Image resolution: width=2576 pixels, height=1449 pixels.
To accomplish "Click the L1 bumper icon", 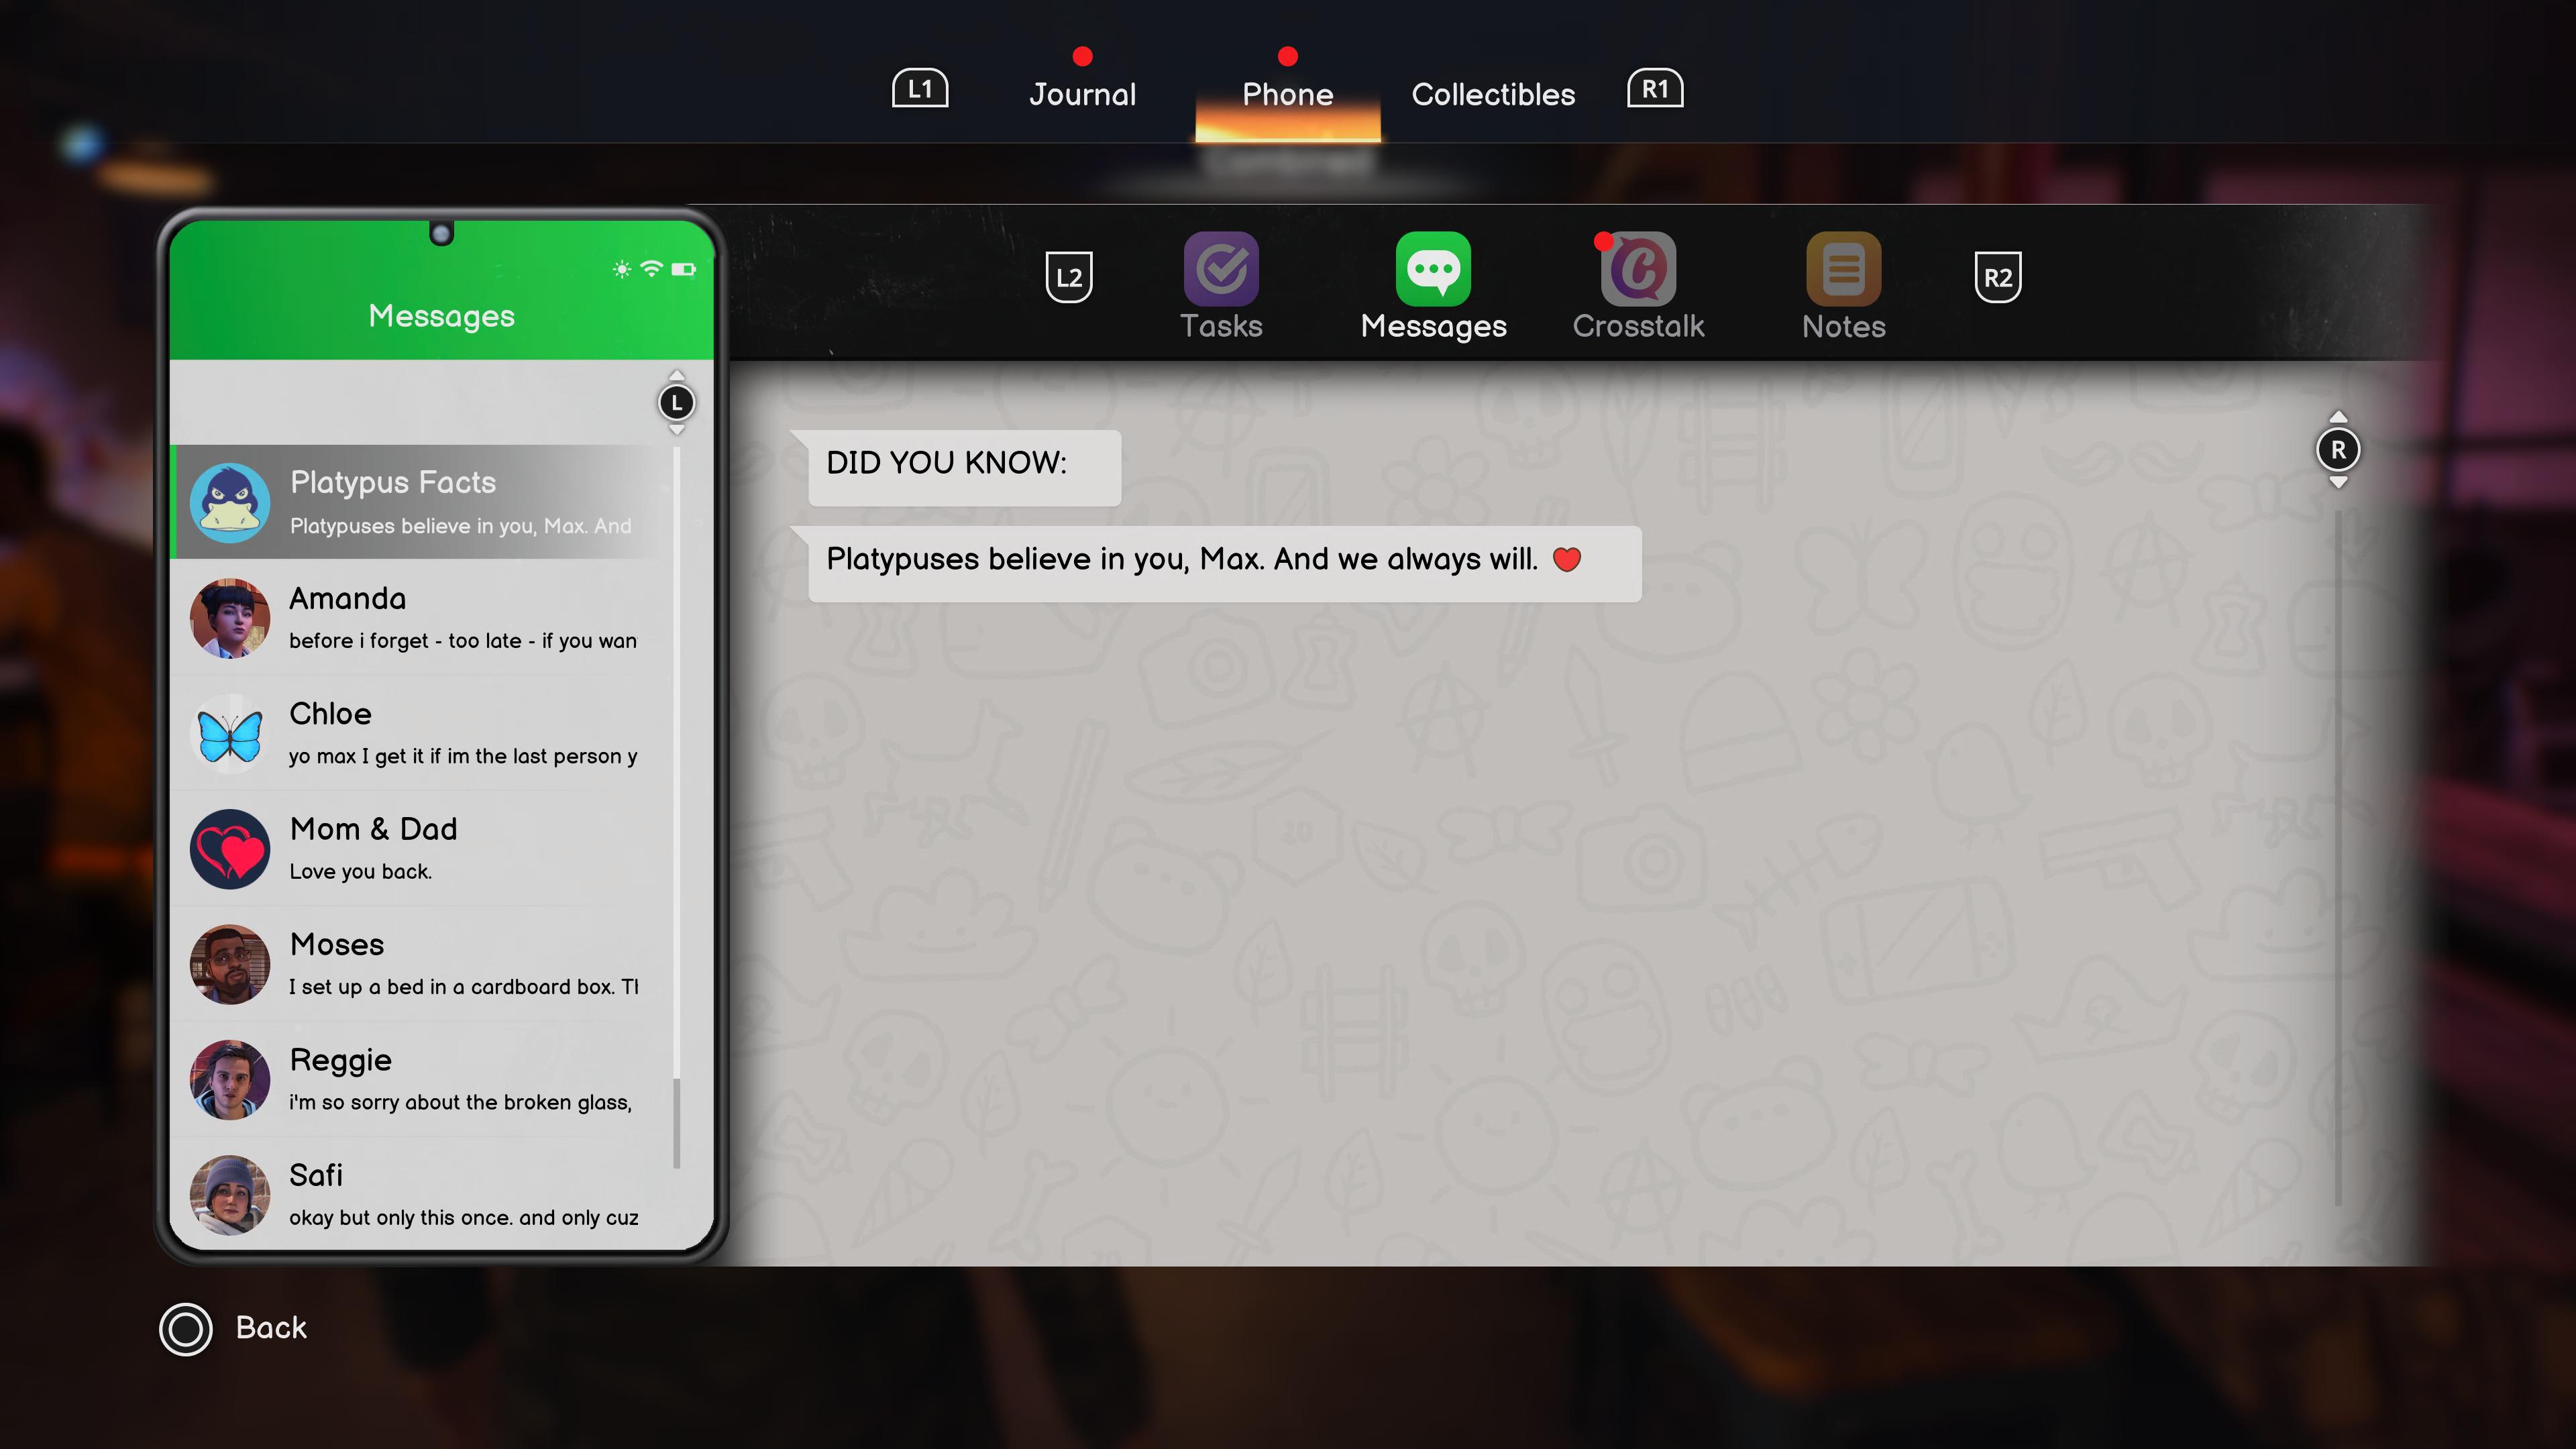I will click(920, 89).
